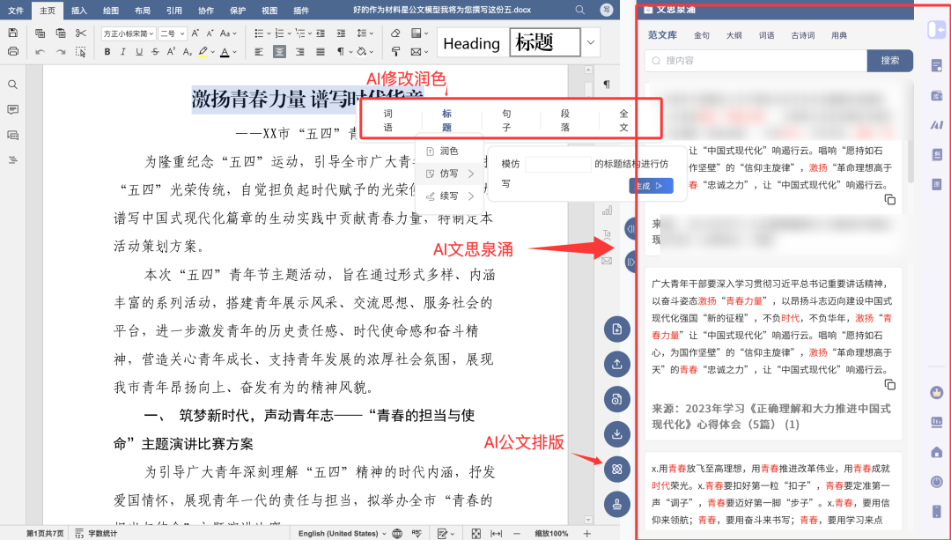The width and height of the screenshot is (951, 540).
Task: Open the 插入 ribbon tab
Action: tap(79, 11)
